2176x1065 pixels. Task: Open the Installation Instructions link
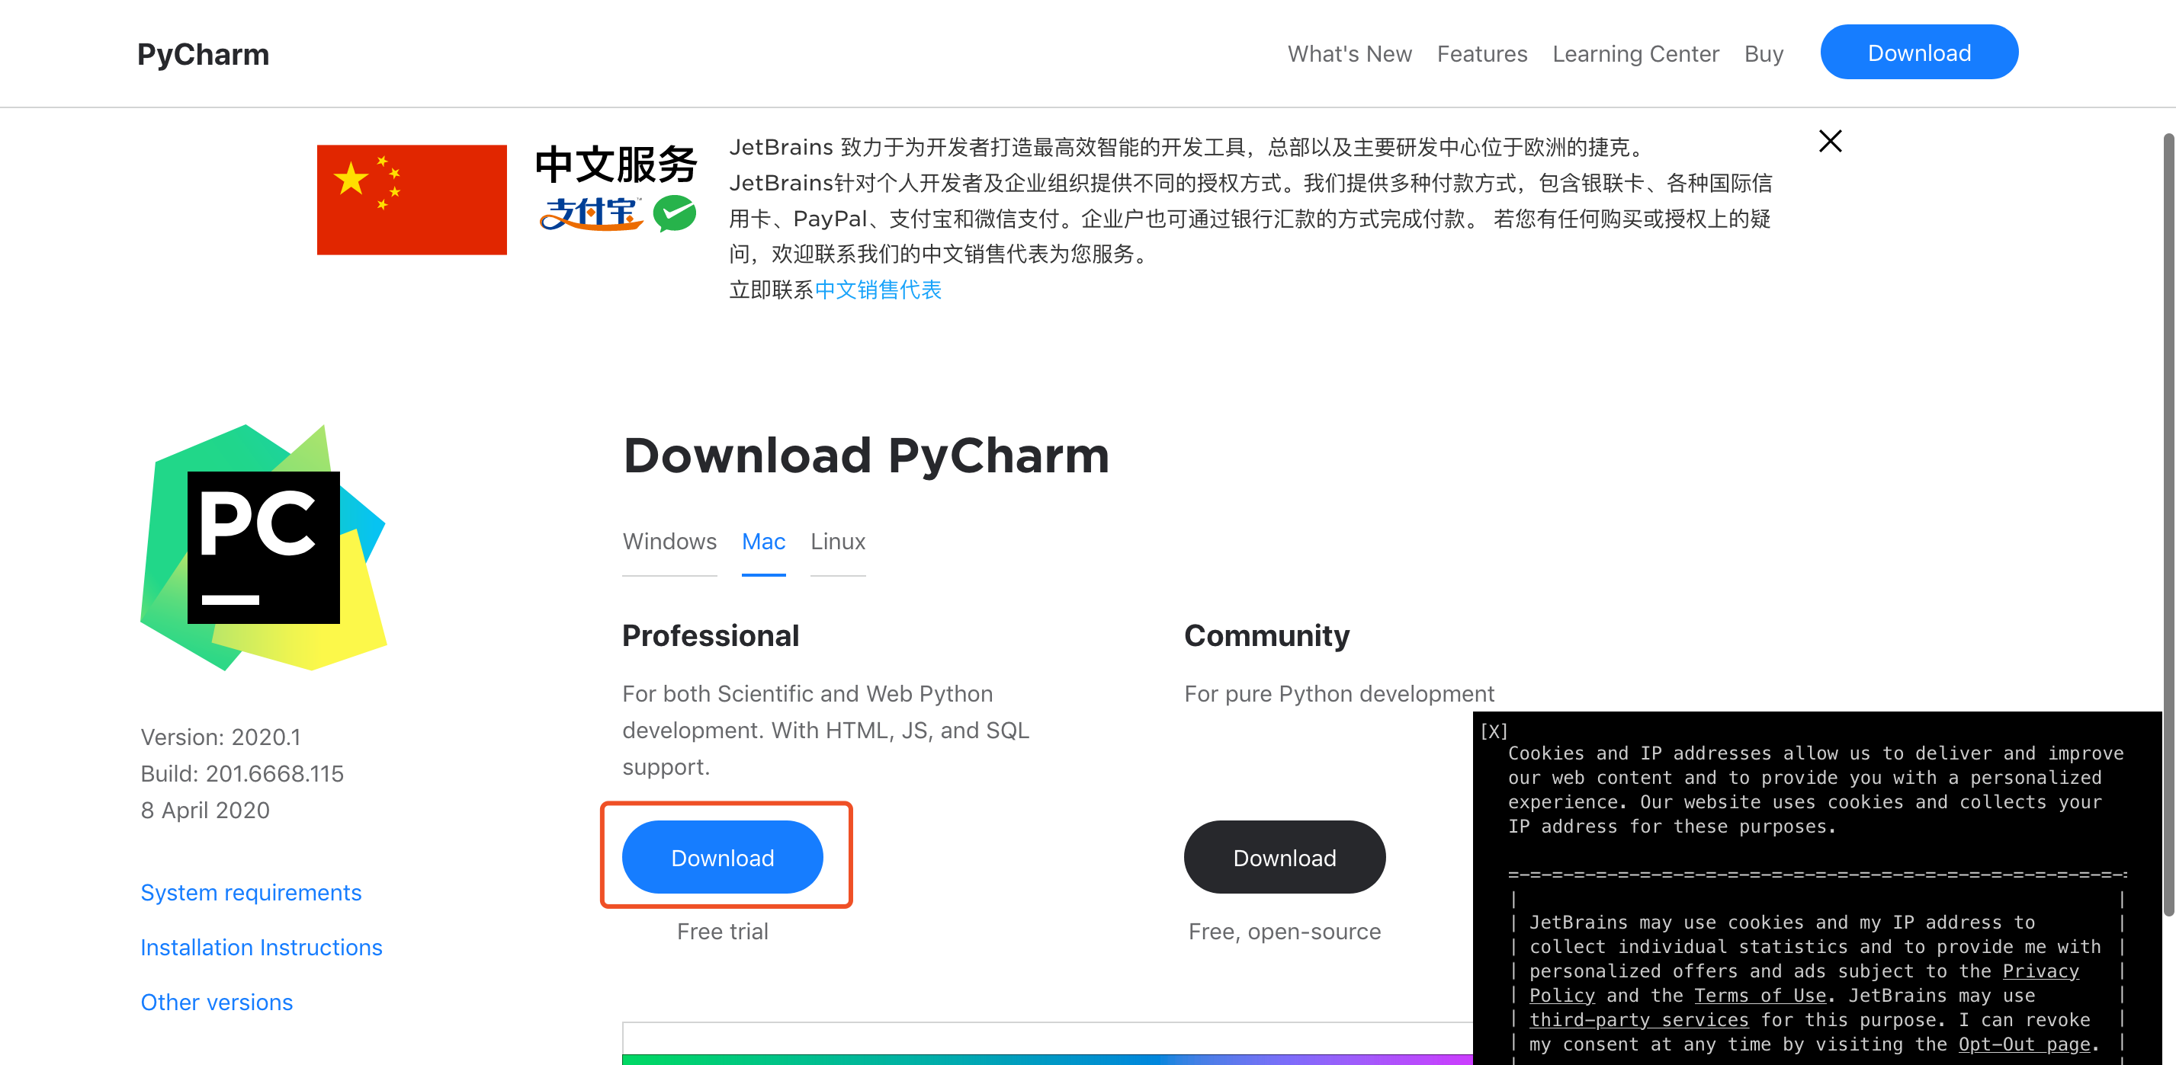tap(261, 945)
